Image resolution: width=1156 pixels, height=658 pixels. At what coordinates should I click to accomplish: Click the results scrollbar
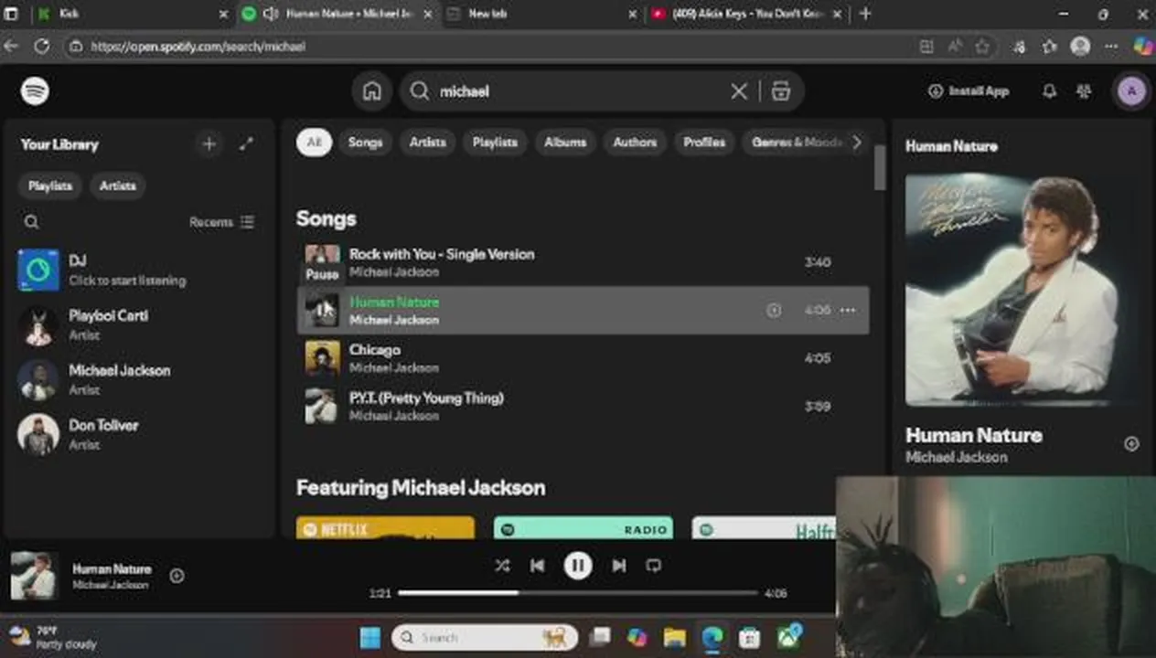880,168
